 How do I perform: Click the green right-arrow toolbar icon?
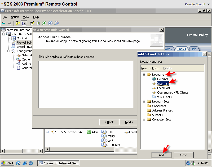point(44,23)
